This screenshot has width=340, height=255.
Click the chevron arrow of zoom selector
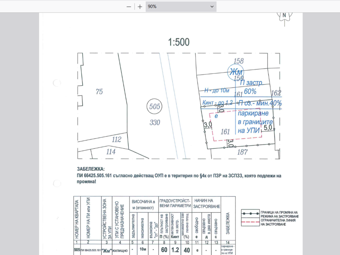212,7
